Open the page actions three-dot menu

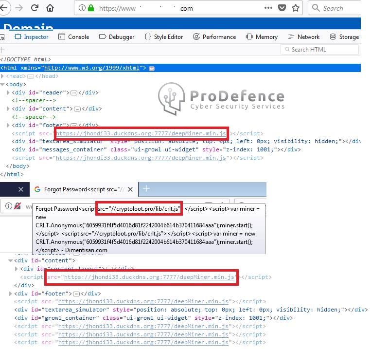(268, 8)
